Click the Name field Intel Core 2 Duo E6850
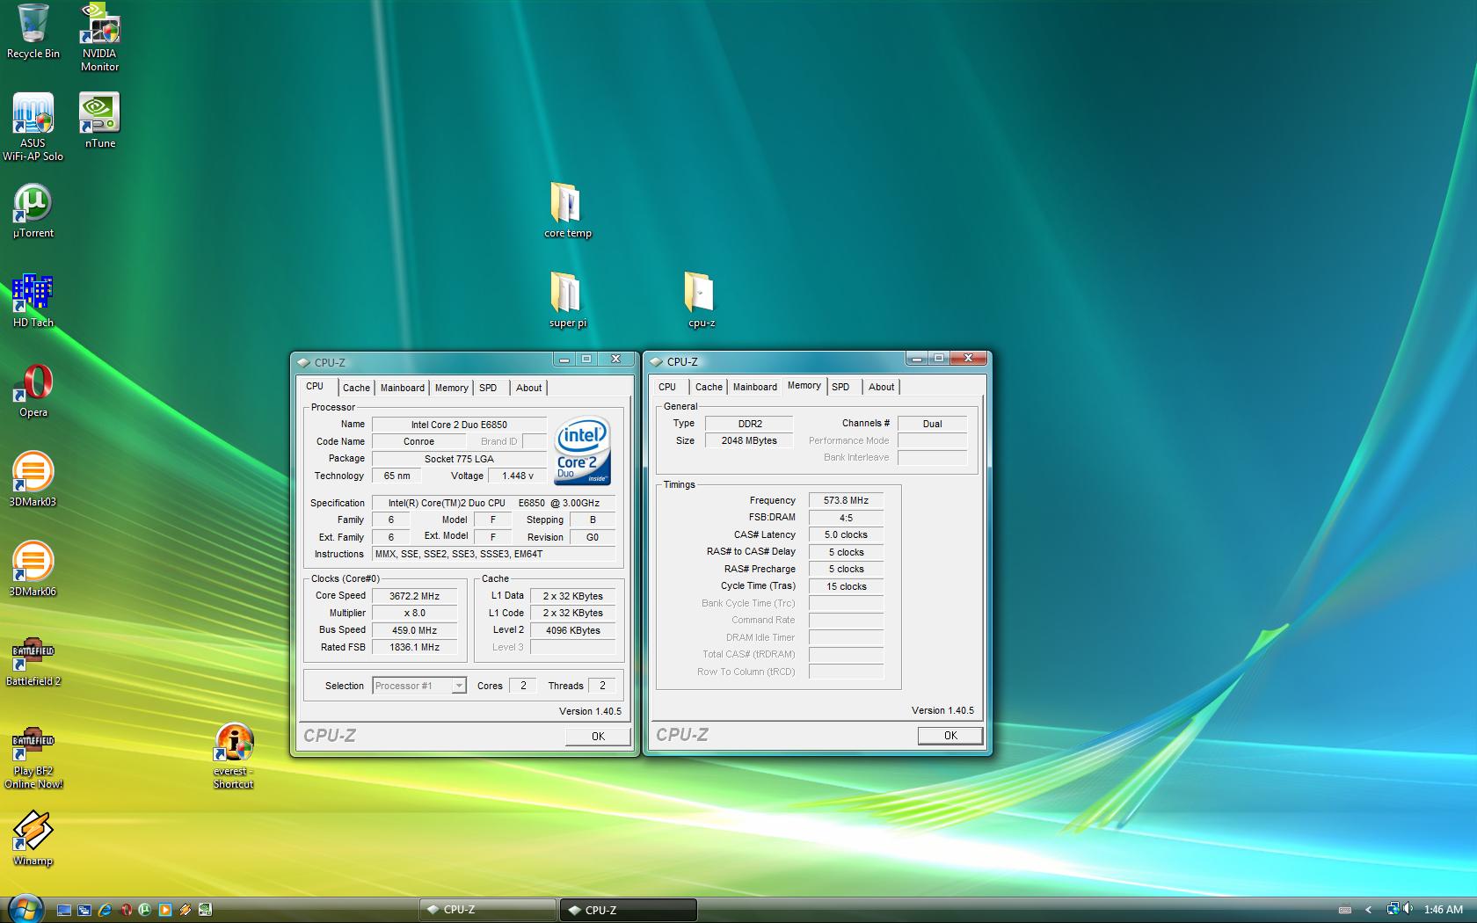The height and width of the screenshot is (923, 1477). pos(459,425)
